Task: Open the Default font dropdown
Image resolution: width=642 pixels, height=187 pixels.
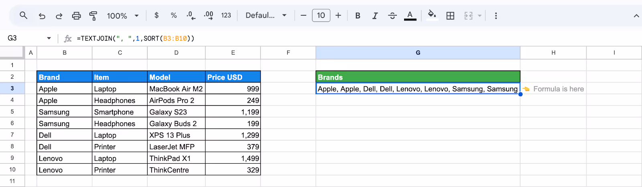Action: coord(266,15)
